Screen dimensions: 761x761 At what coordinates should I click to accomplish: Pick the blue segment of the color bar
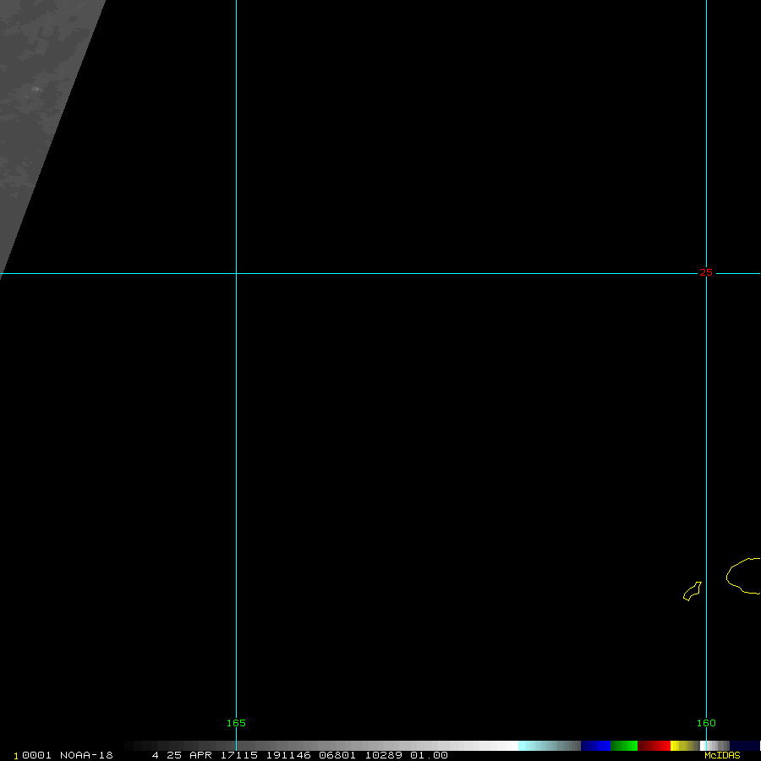pyautogui.click(x=595, y=746)
